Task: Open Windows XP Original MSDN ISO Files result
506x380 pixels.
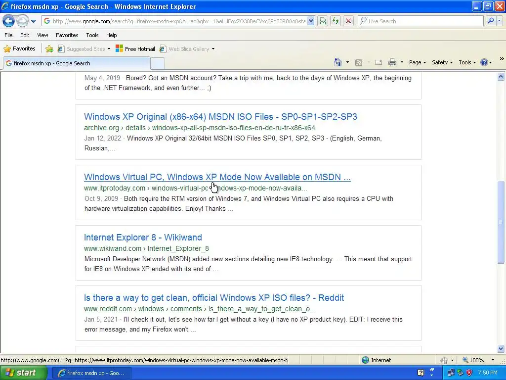Action: point(220,117)
